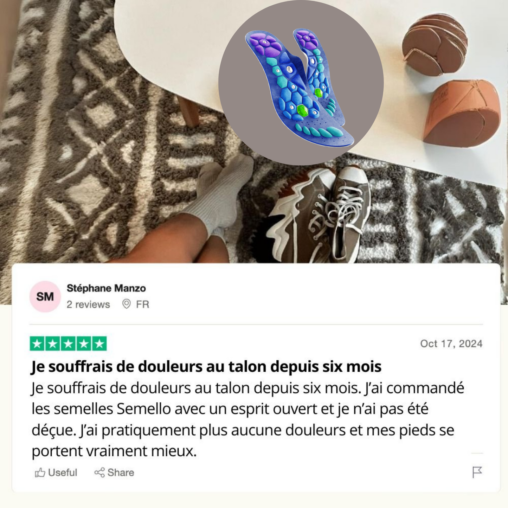Viewport: 508px width, 508px height.
Task: Click the 'Useful' label
Action: [x=63, y=472]
